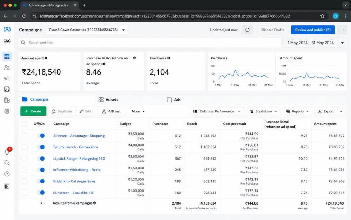This screenshot has width=351, height=220.
Task: Open the help question mark icon
Action: (x=7, y=174)
